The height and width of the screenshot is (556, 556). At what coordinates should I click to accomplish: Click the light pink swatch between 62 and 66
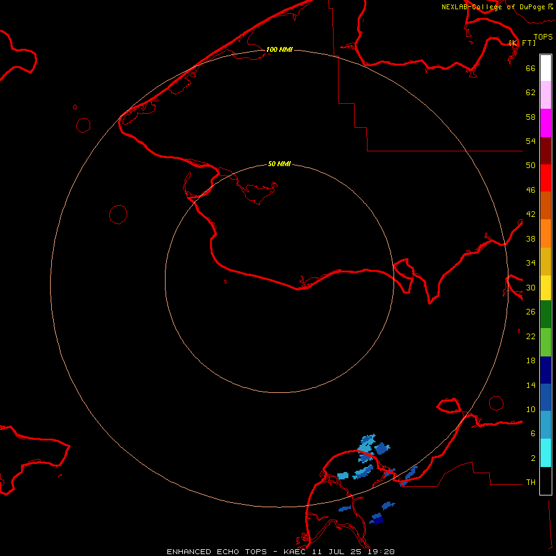[545, 95]
